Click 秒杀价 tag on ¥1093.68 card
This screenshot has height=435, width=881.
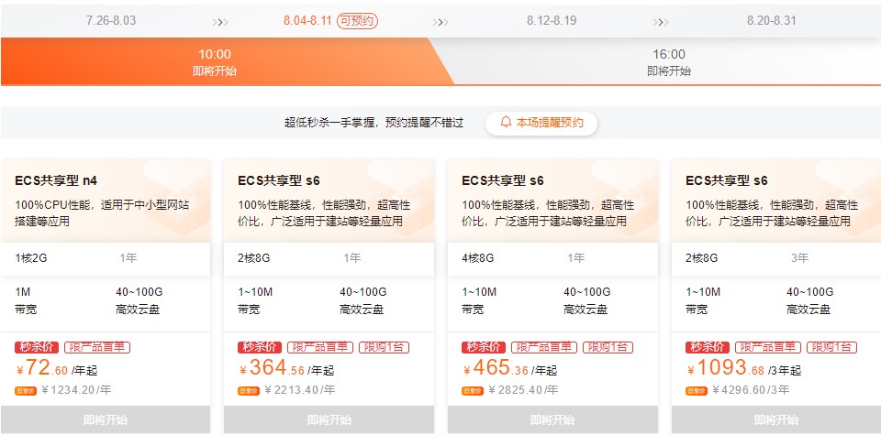(x=708, y=348)
